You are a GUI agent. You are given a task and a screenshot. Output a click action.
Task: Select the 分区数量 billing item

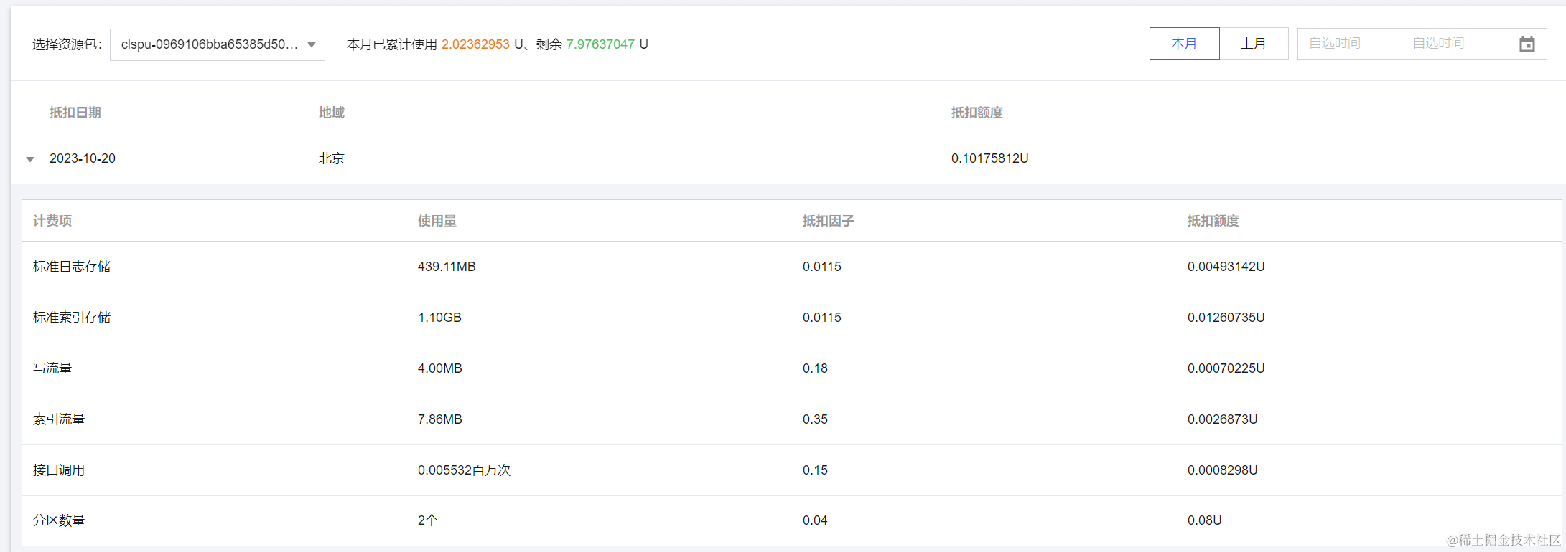pyautogui.click(x=59, y=520)
